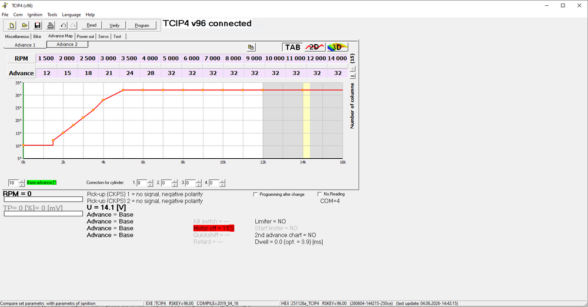Click the green Base advance label
The image size is (588, 307).
pos(42,183)
